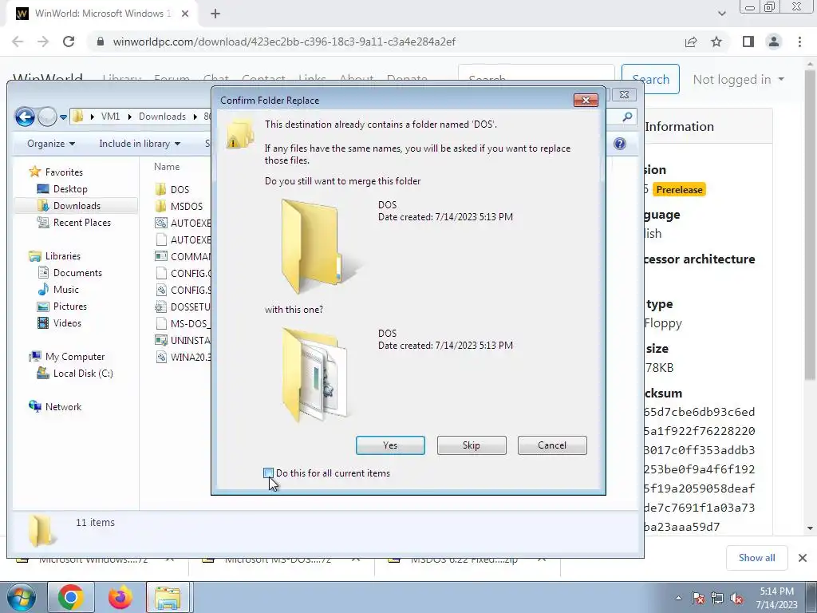Open Downloads in the navigation pane

click(x=77, y=205)
